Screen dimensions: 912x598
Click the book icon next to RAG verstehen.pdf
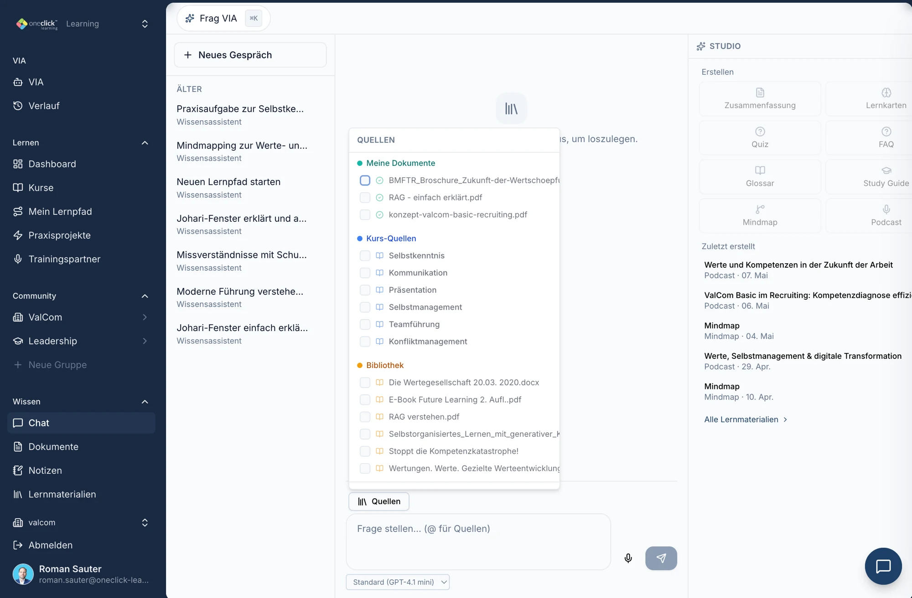[379, 417]
